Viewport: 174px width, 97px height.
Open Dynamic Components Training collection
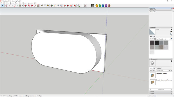tap(164, 80)
